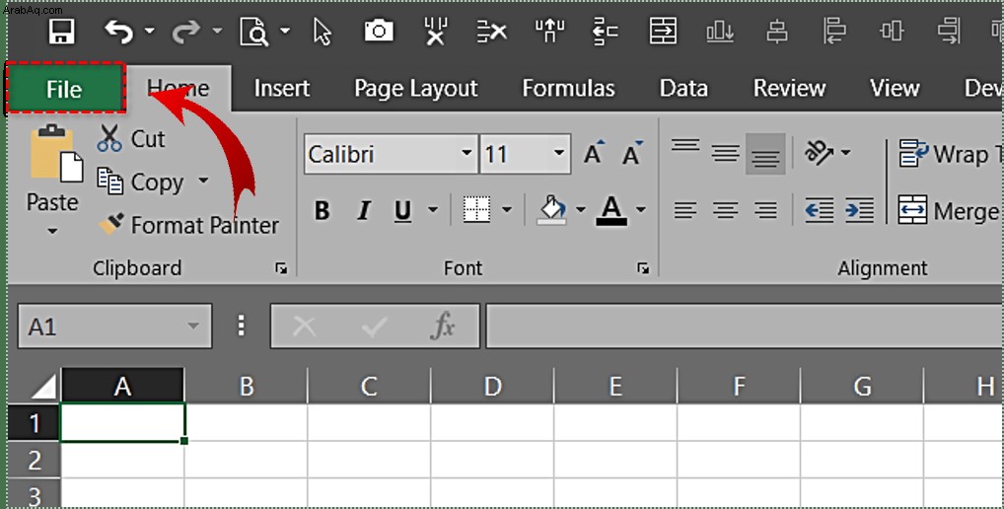Image resolution: width=1004 pixels, height=509 pixels.
Task: Select Middle Align icon
Action: tap(726, 153)
